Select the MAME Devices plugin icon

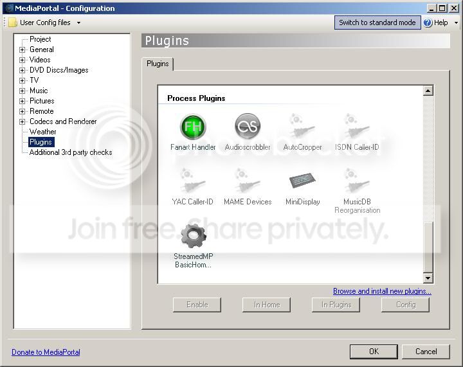(248, 181)
